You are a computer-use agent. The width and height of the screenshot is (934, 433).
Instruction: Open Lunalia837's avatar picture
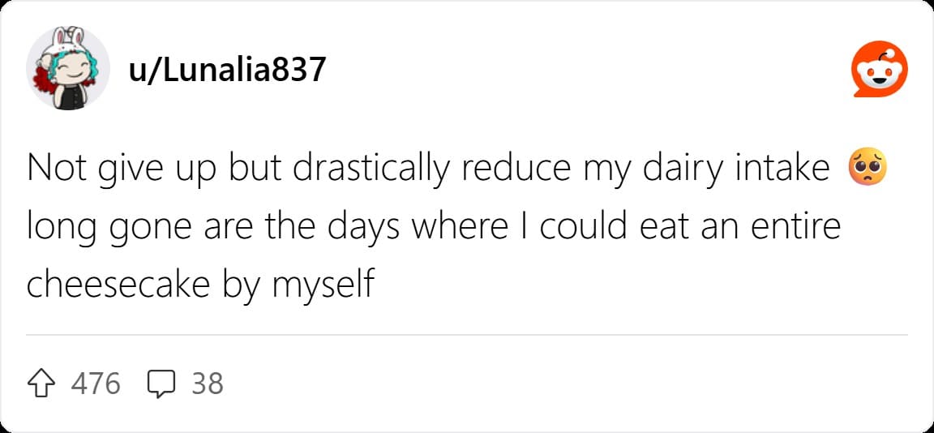pyautogui.click(x=67, y=68)
